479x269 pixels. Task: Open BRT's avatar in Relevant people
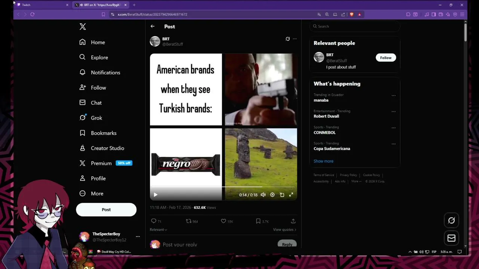pos(319,57)
